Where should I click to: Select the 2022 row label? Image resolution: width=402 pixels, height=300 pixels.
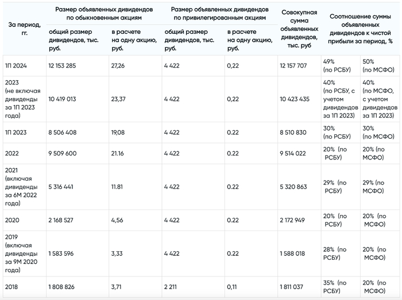pos(11,153)
